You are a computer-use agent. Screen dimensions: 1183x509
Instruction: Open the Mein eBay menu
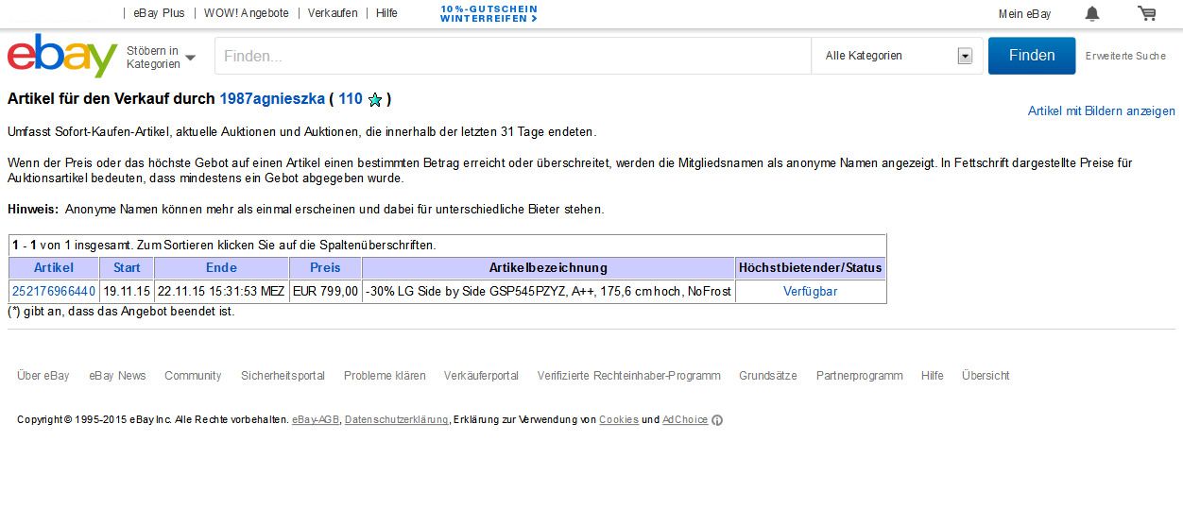point(1025,13)
